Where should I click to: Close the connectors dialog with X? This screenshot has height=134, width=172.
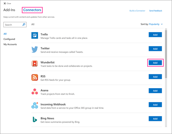point(5,3)
